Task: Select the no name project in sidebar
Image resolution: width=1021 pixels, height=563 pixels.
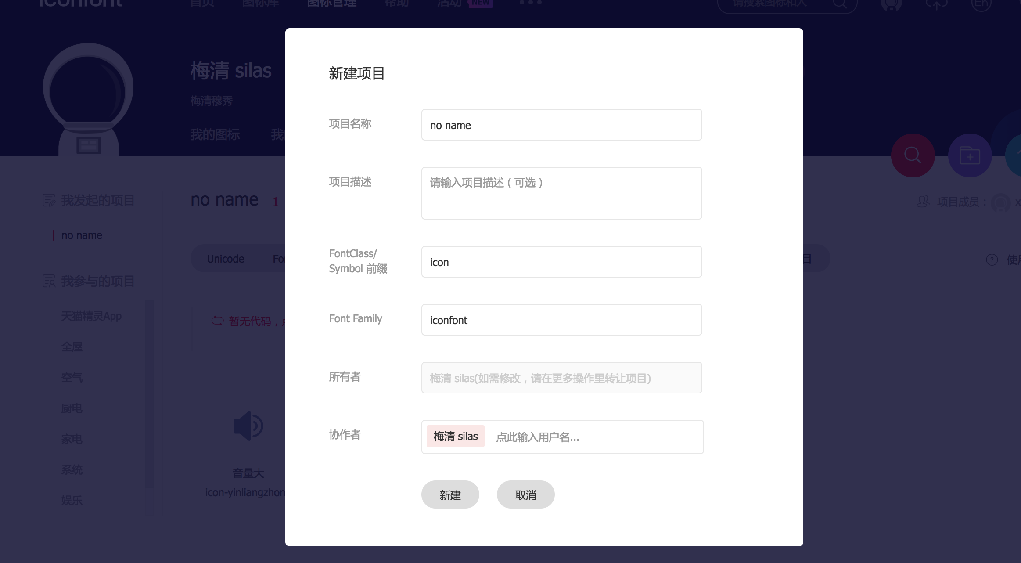Action: 82,235
